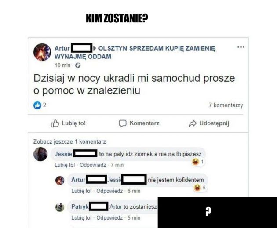Screen dimensions: 277x228
Task: Open the three-dot post options menu
Action: coord(241,47)
